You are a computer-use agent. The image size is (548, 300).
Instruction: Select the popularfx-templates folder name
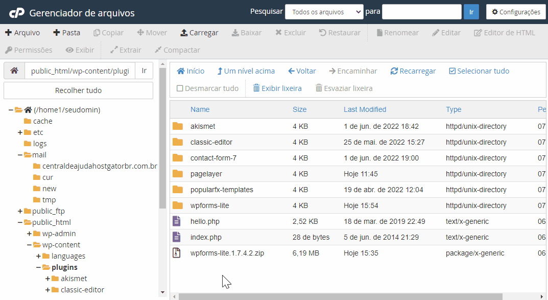click(x=222, y=190)
